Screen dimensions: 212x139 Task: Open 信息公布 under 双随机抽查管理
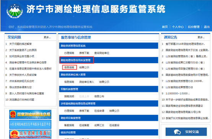(99, 96)
